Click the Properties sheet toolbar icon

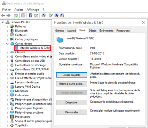point(23,15)
